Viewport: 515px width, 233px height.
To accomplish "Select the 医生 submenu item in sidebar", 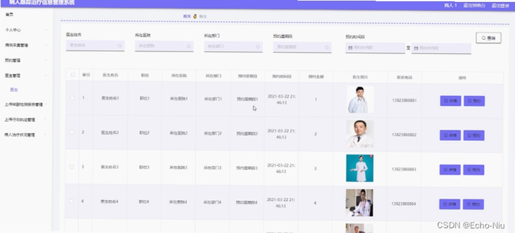I will (x=14, y=89).
